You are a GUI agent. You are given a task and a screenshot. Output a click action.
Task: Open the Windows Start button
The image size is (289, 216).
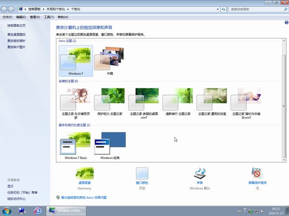tap(7, 211)
